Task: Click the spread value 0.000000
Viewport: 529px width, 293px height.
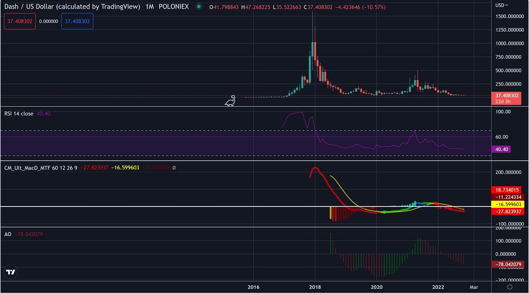Action: [49, 22]
